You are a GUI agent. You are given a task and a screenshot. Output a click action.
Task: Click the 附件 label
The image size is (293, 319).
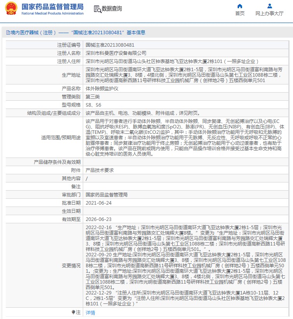click(x=76, y=170)
